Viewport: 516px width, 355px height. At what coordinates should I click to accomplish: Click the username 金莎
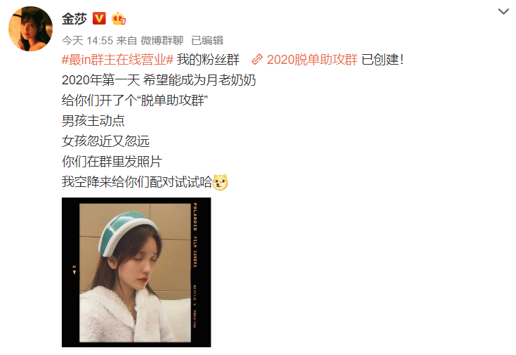click(x=74, y=18)
